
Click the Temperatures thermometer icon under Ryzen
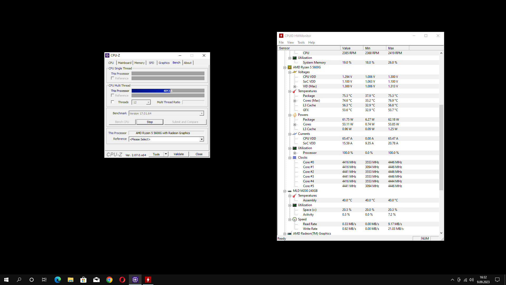point(295,91)
